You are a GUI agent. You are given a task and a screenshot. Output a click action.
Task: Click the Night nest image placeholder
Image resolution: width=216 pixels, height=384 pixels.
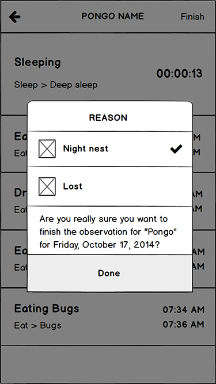click(x=47, y=149)
